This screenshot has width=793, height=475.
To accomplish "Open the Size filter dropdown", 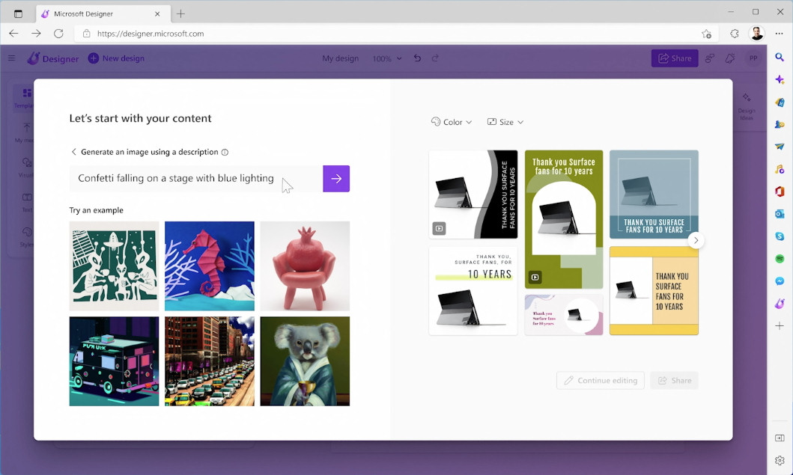I will pyautogui.click(x=505, y=122).
